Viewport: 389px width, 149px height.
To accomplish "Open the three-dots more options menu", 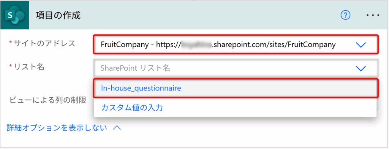I will [x=373, y=16].
